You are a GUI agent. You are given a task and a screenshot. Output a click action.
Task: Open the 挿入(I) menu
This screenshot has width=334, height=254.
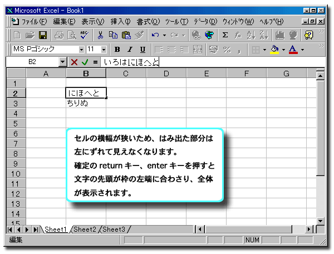point(120,22)
